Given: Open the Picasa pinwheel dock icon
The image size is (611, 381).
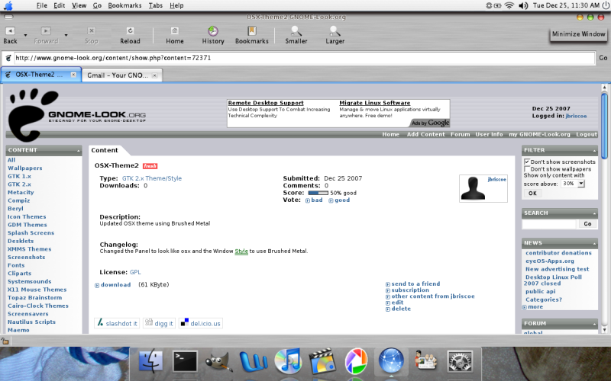Looking at the screenshot, I should click(x=356, y=361).
